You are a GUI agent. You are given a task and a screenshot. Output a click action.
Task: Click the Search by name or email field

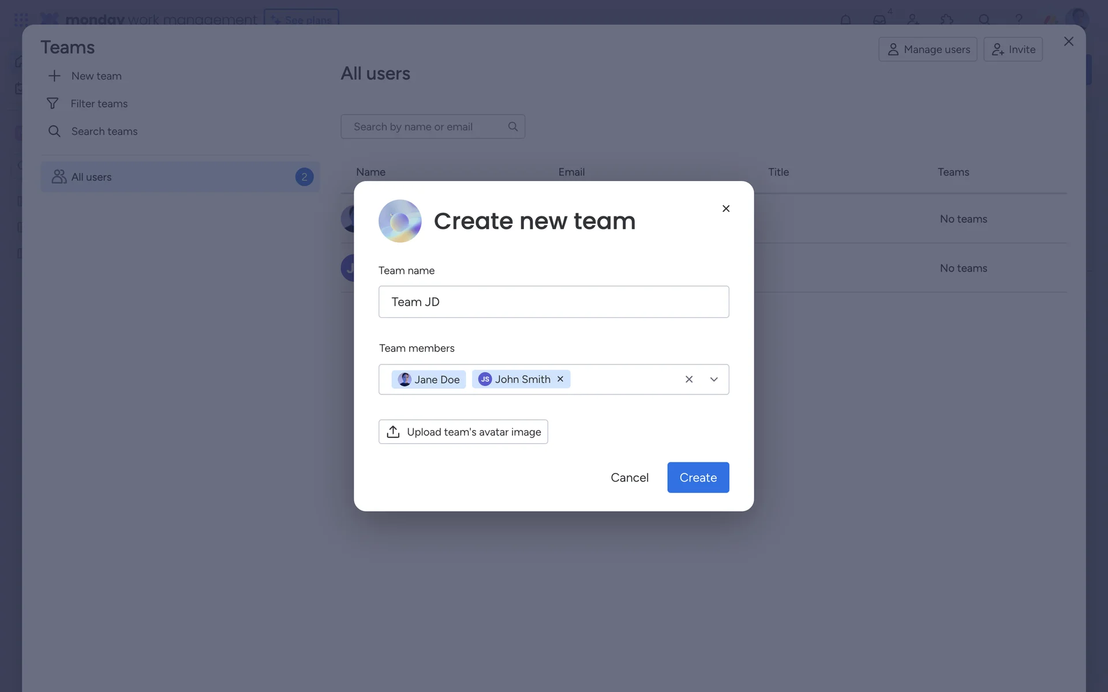click(x=433, y=127)
